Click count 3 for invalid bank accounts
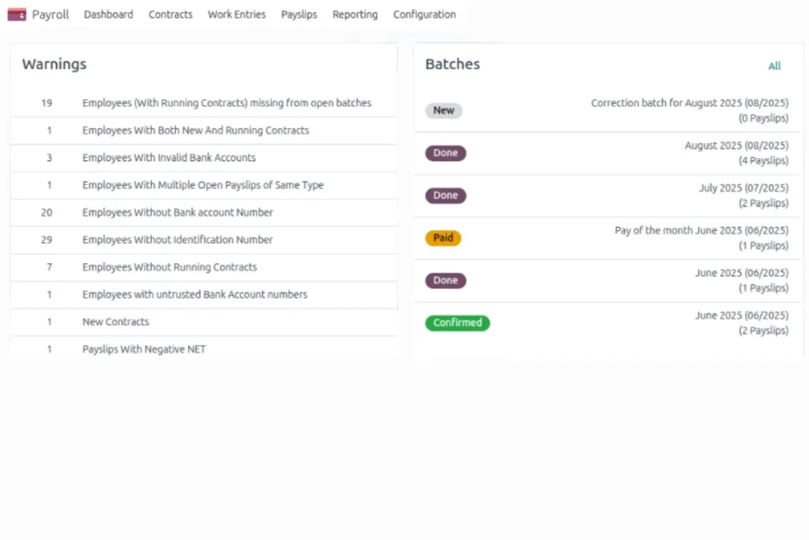This screenshot has height=540, width=809. point(50,157)
